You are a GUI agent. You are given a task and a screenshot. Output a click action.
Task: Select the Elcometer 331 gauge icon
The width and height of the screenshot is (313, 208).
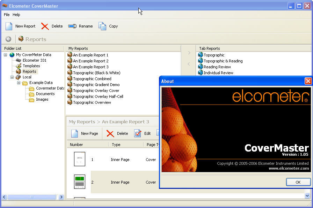click(x=19, y=60)
